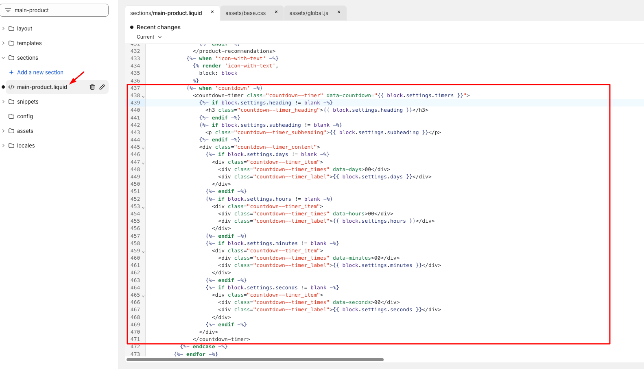Expand the locales folder chevron

tap(3, 145)
